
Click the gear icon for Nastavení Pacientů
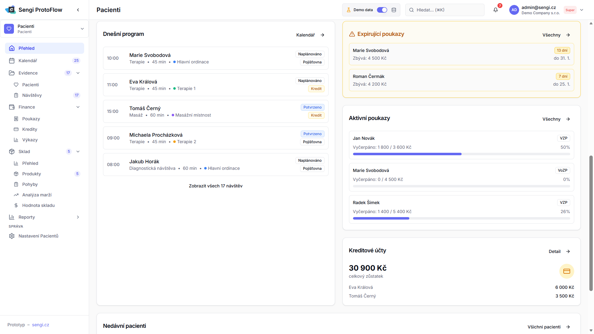point(12,236)
